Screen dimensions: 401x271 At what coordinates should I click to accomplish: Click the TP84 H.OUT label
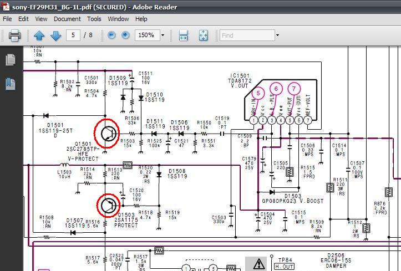pos(285,263)
